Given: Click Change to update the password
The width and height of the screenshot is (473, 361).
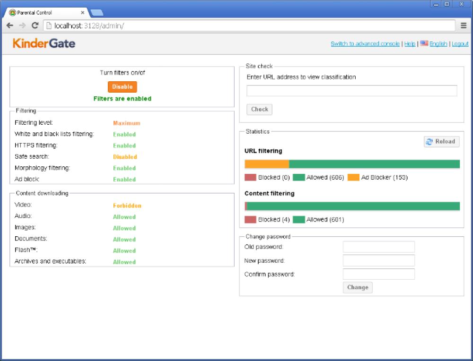Looking at the screenshot, I should 358,287.
